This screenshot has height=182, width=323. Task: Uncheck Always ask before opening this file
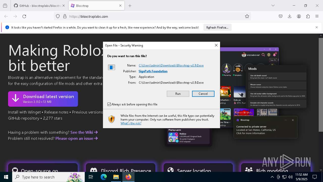[x=109, y=104]
